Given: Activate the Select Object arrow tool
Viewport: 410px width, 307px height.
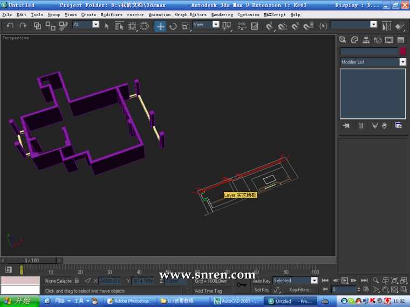Looking at the screenshot, I should (107, 26).
